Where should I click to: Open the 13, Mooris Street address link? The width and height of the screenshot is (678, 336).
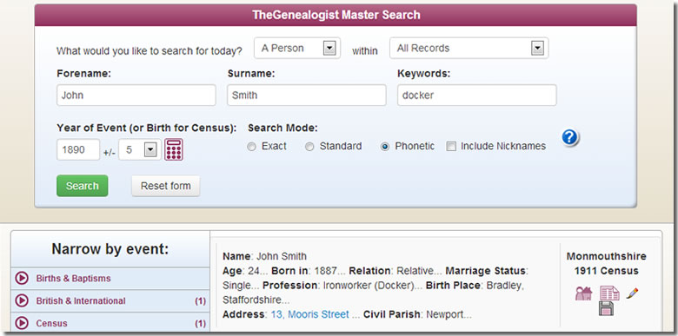coord(310,314)
